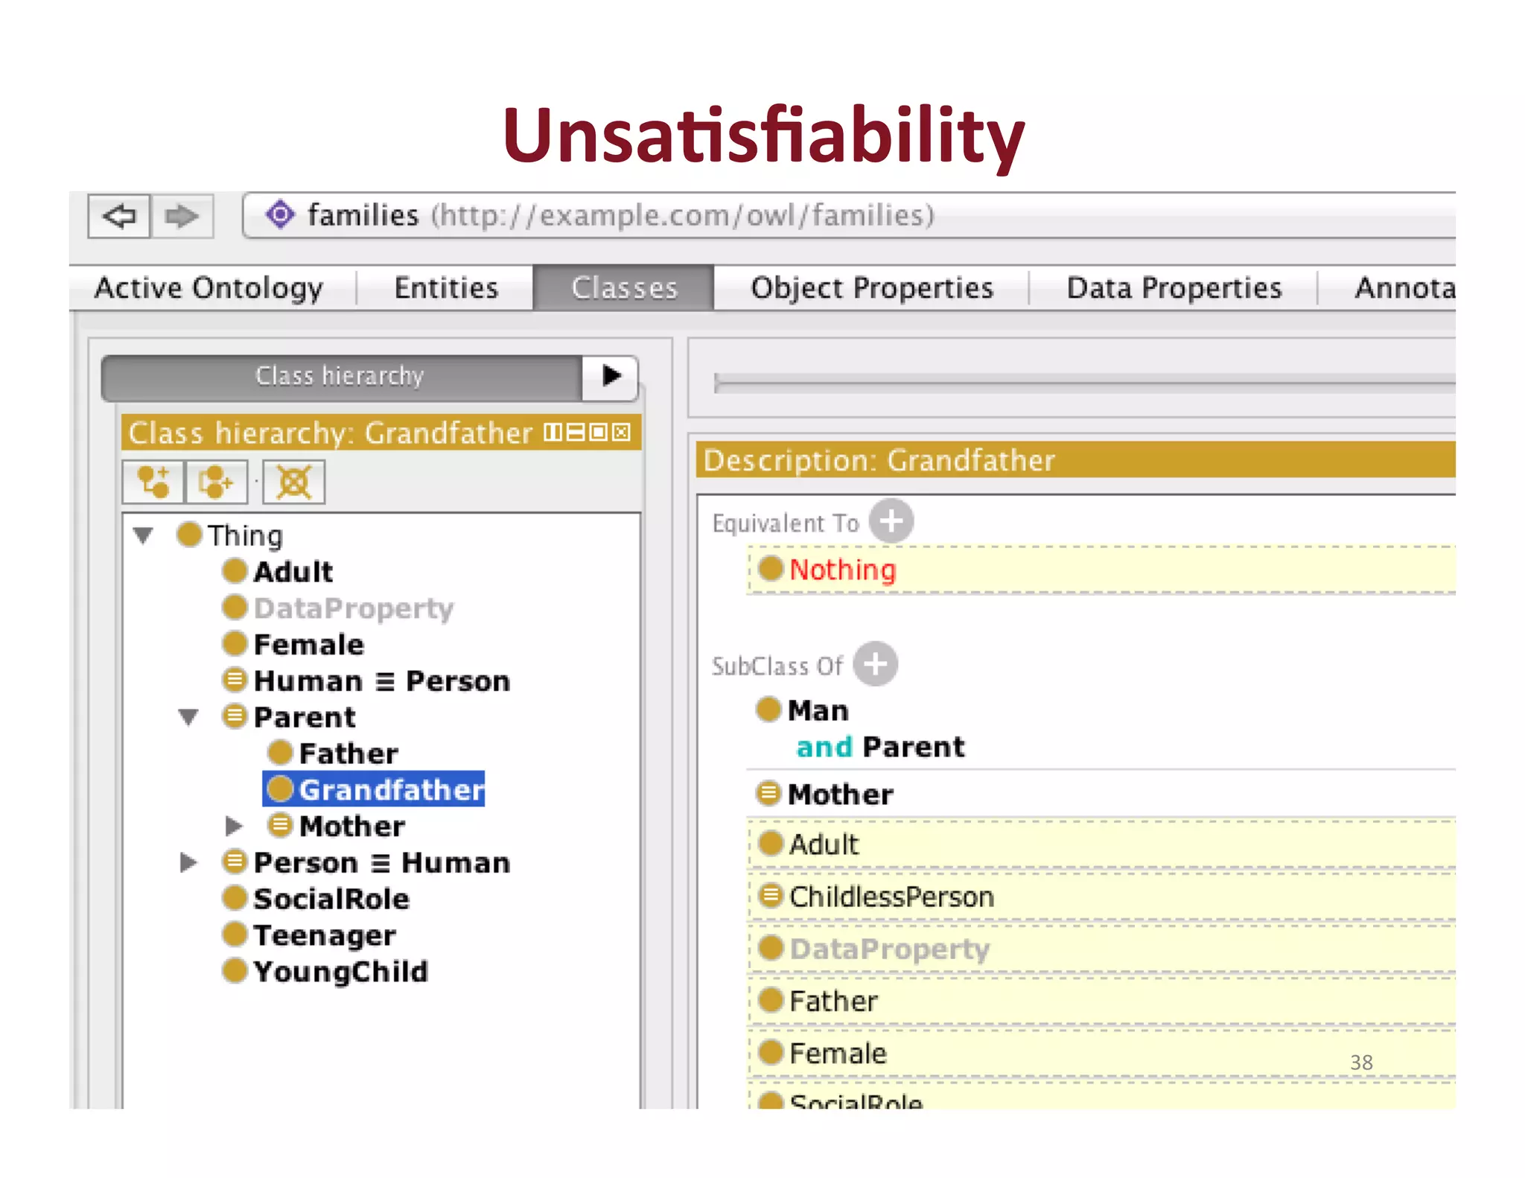Click the back navigation arrow
Image resolution: width=1525 pixels, height=1178 pixels.
pos(119,217)
